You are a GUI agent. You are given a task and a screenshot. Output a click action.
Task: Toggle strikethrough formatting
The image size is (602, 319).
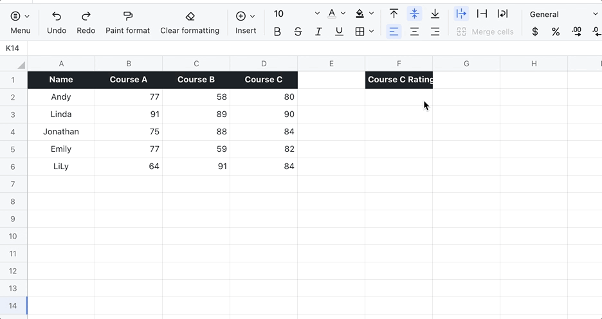point(298,32)
